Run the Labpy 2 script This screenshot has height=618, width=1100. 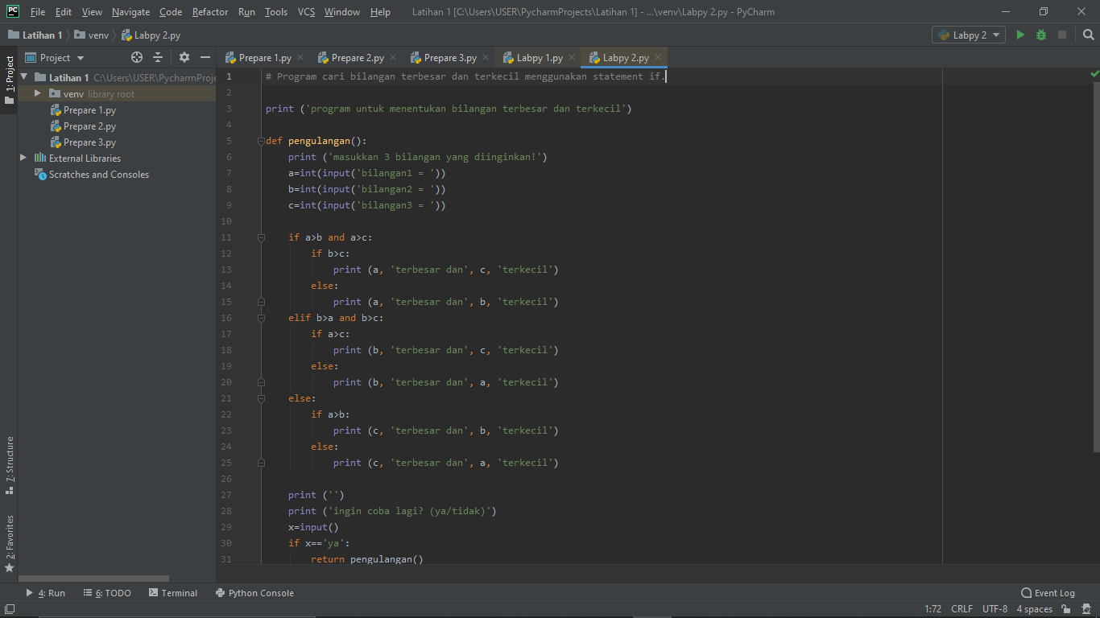click(1019, 35)
